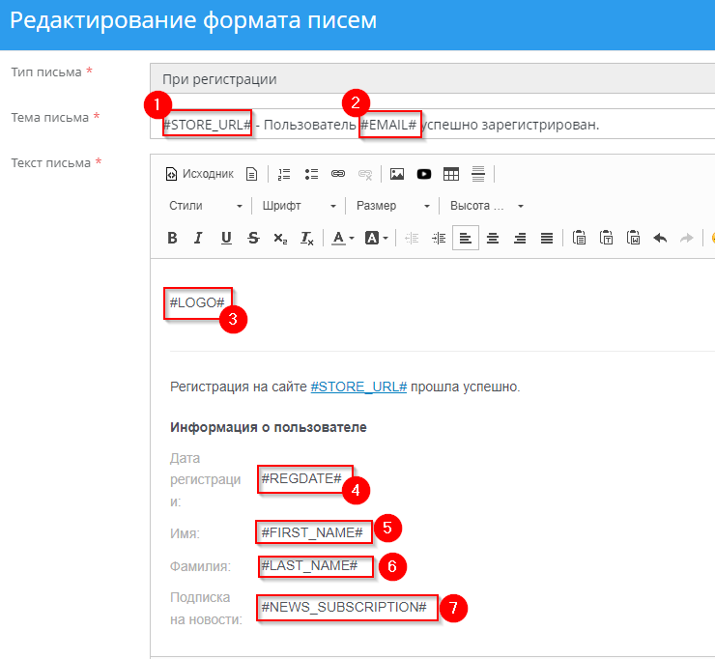715x659 pixels.
Task: Insert a horizontal line
Action: 477,174
